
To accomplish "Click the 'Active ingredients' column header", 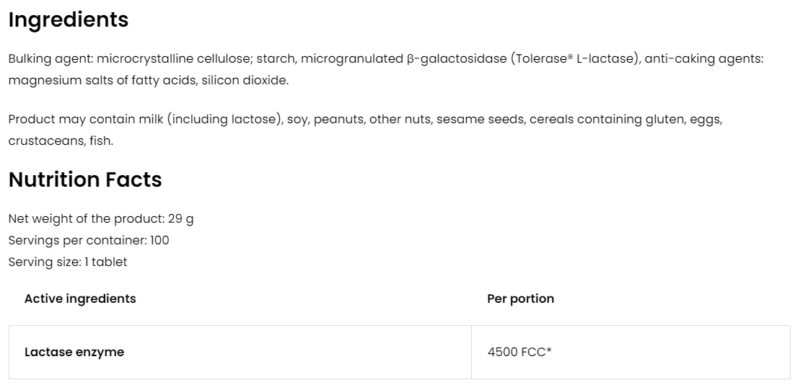I will tap(80, 298).
